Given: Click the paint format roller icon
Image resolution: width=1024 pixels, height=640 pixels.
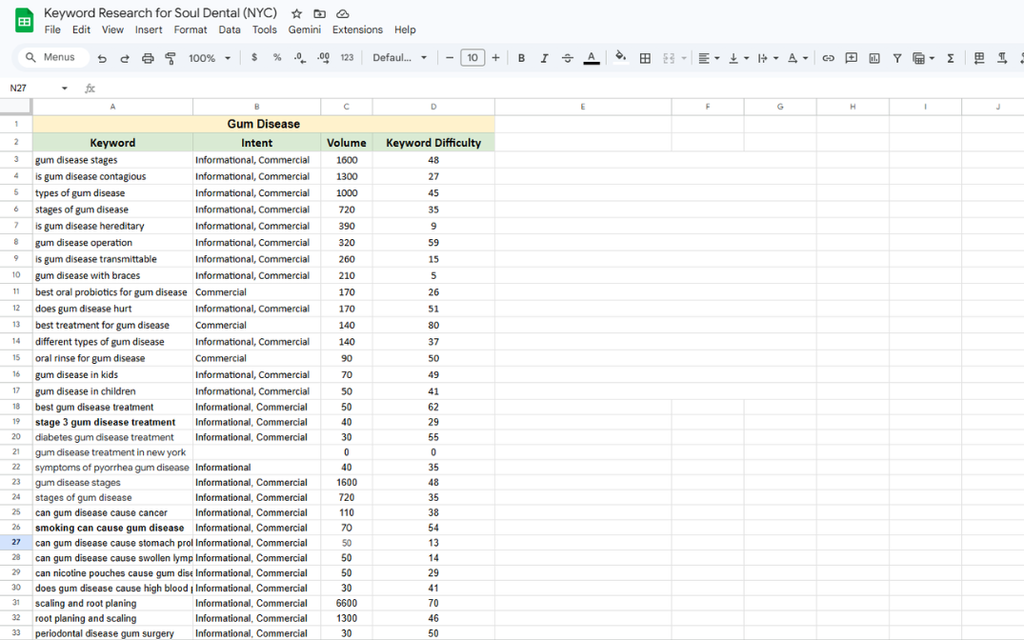Looking at the screenshot, I should [171, 58].
